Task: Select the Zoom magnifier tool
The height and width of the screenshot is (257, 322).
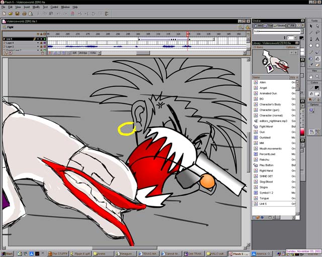Action: click(317, 76)
